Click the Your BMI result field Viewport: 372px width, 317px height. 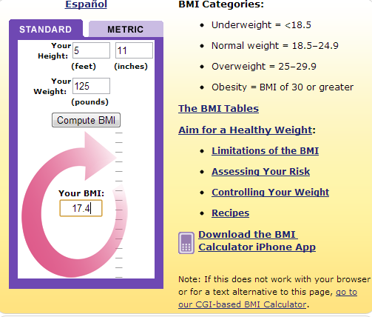(81, 208)
